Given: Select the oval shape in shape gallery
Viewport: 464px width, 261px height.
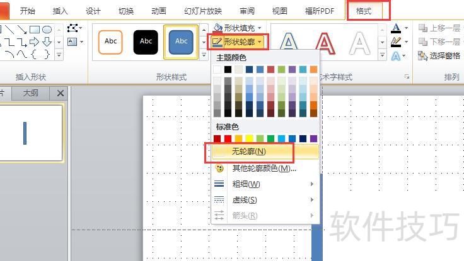Looking at the screenshot, I should pyautogui.click(x=47, y=29).
